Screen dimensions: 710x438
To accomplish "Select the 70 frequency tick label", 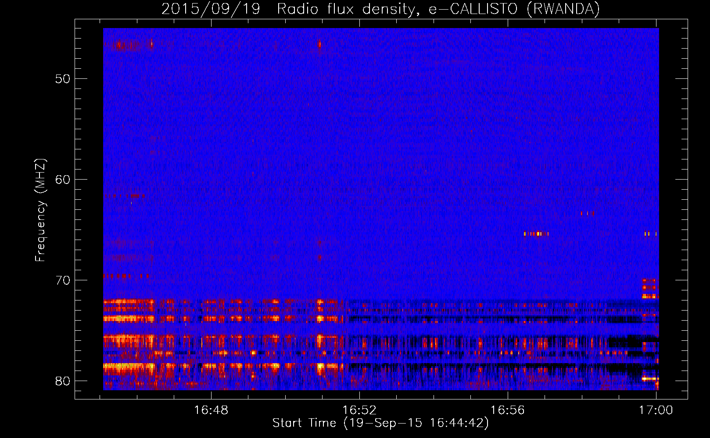I will [x=63, y=280].
